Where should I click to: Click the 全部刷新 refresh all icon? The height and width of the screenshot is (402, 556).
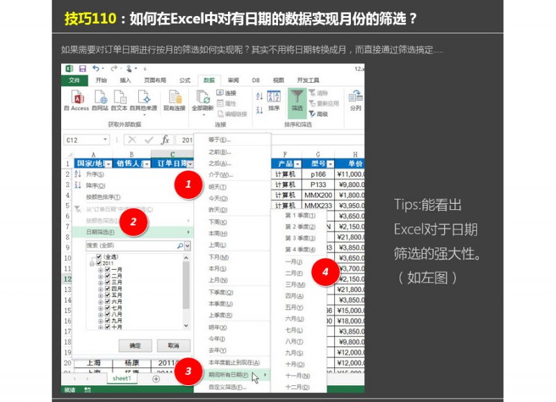tap(203, 97)
